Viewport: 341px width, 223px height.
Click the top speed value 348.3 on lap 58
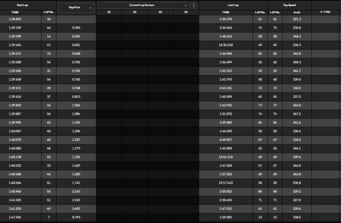297,36
